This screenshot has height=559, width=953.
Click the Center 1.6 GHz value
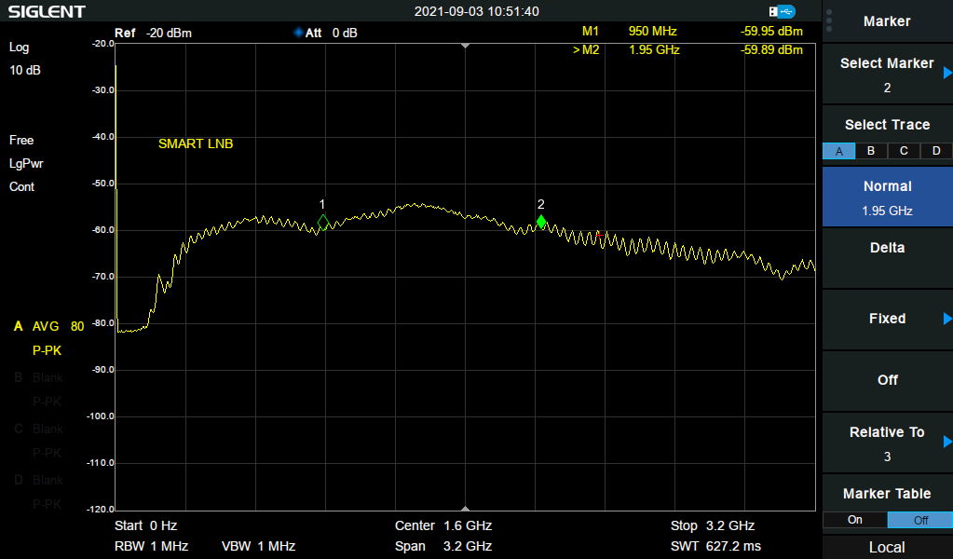pyautogui.click(x=443, y=525)
